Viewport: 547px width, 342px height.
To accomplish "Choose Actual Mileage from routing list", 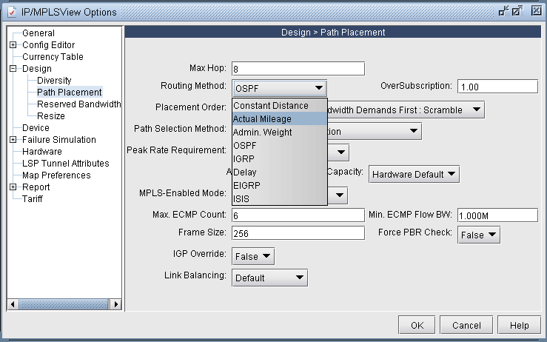I will (279, 119).
